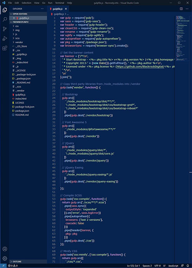The image size is (192, 268).
Task: Open the File menu
Action: click(x=10, y=3)
